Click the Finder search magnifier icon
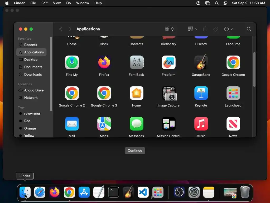 [x=249, y=29]
